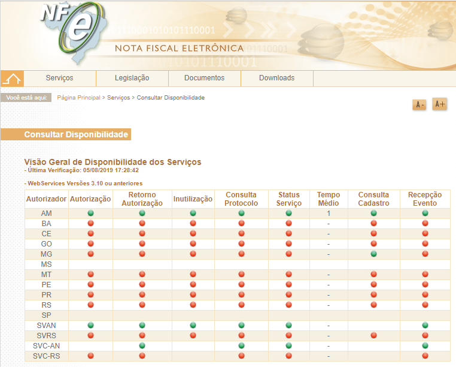
Task: Click red Recepção Evento dot for SVC-RS
Action: tap(425, 356)
